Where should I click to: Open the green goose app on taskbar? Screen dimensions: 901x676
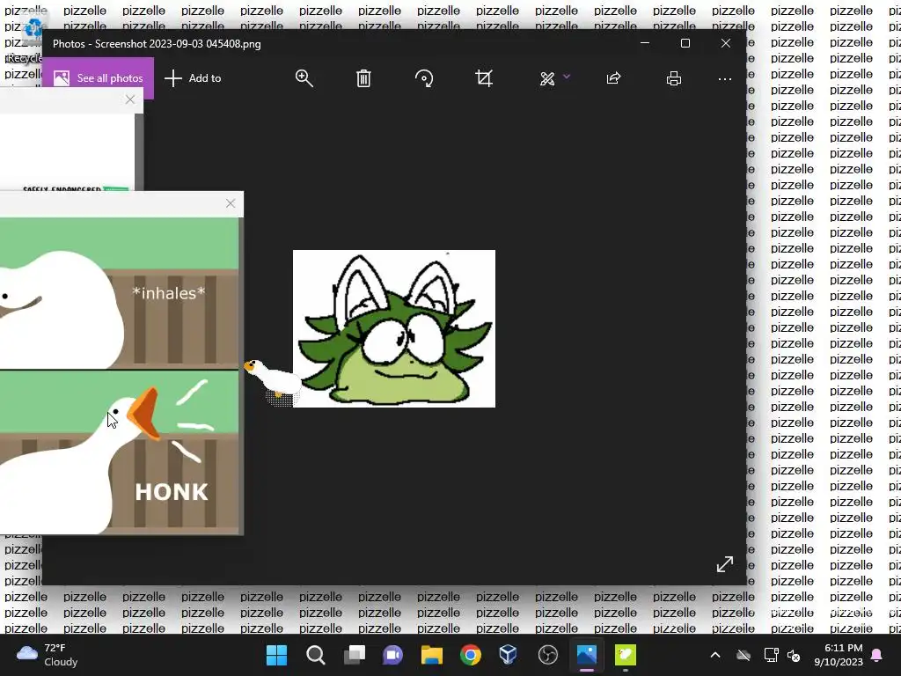(x=626, y=655)
